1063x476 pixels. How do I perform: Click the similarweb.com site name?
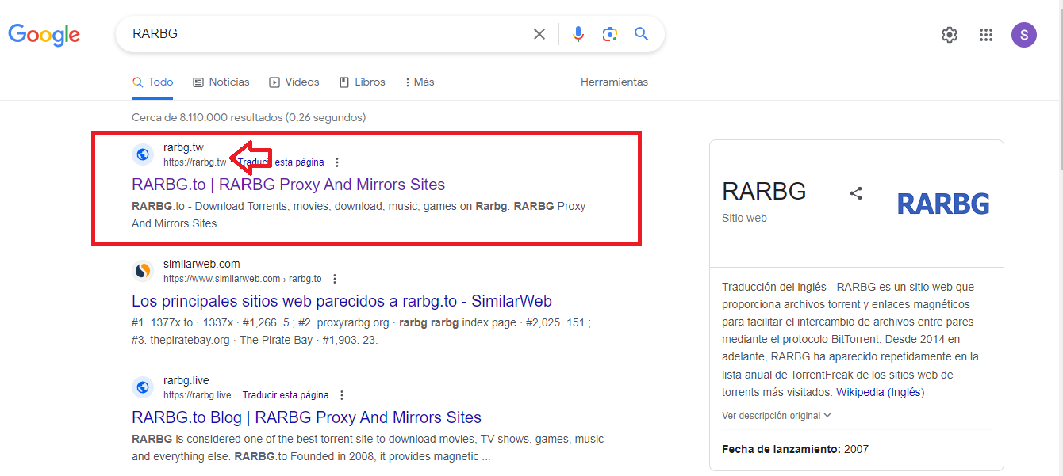point(201,264)
